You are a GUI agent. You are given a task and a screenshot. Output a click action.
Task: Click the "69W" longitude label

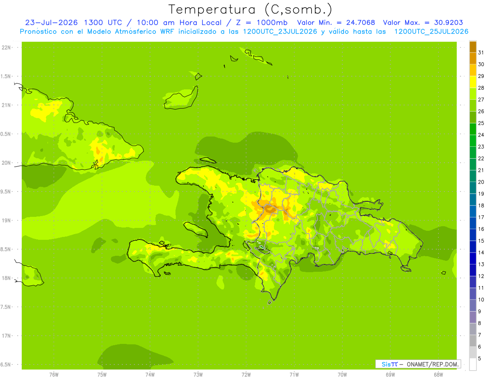[x=390, y=375]
